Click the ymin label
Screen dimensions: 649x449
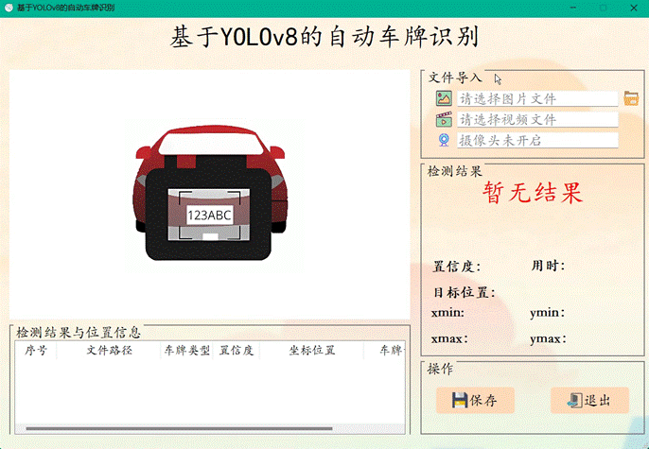547,313
